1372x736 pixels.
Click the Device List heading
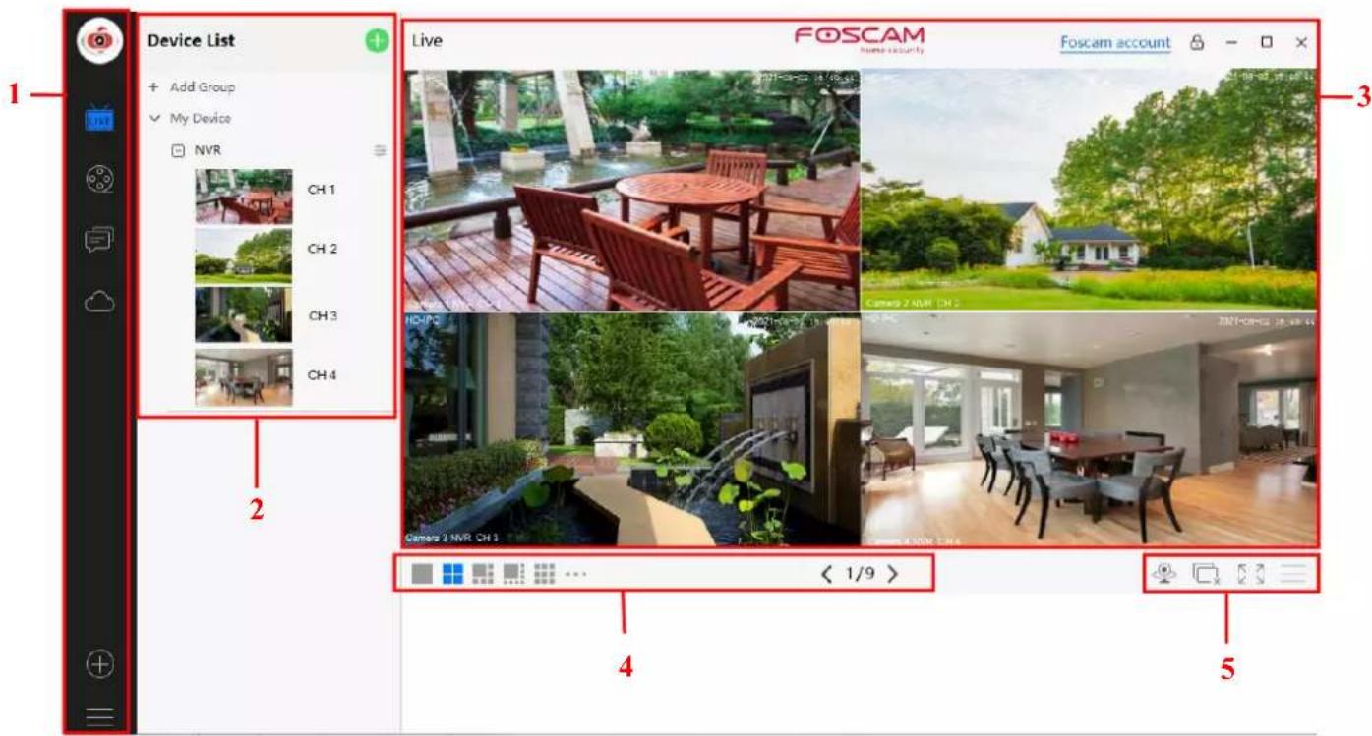tap(191, 41)
